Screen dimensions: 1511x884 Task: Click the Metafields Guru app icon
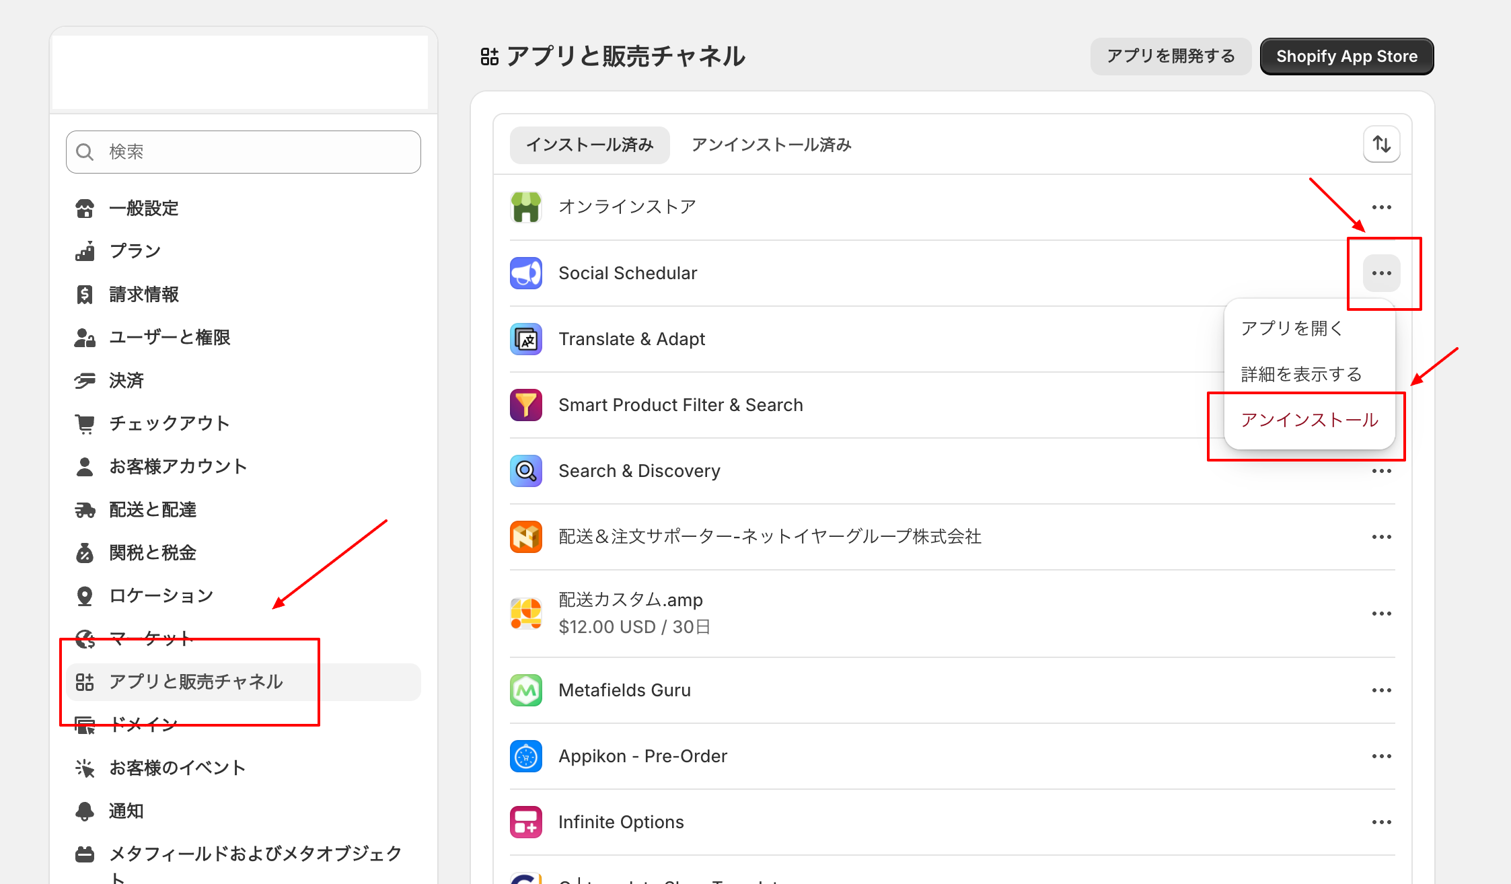(x=526, y=690)
